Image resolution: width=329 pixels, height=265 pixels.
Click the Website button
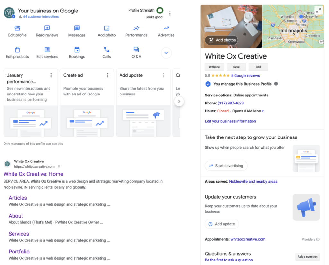click(x=214, y=67)
